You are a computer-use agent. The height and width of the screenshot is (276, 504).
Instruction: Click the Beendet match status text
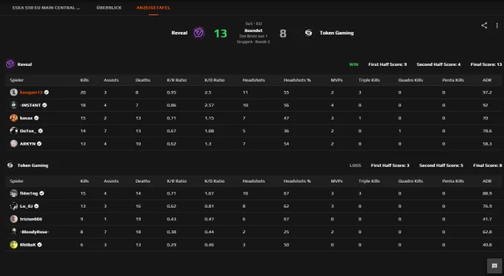tap(253, 30)
